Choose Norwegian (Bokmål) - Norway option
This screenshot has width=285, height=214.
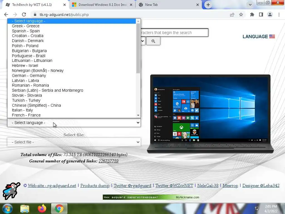tap(72, 70)
